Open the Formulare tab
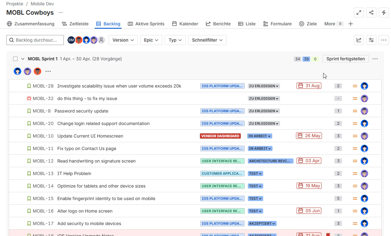This screenshot has width=391, height=236. point(277,24)
